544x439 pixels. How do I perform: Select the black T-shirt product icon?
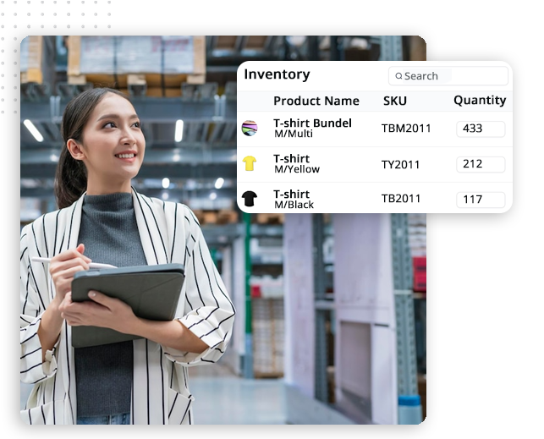pos(250,199)
